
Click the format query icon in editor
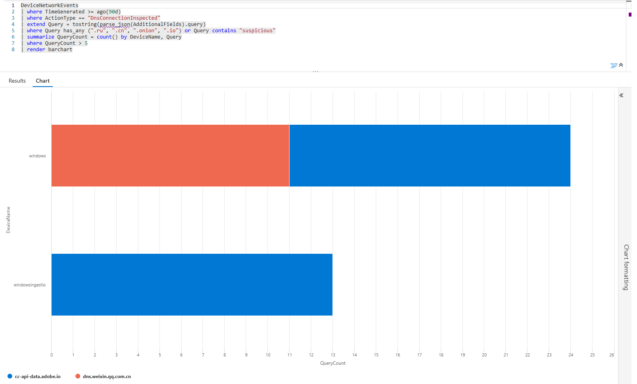[613, 65]
